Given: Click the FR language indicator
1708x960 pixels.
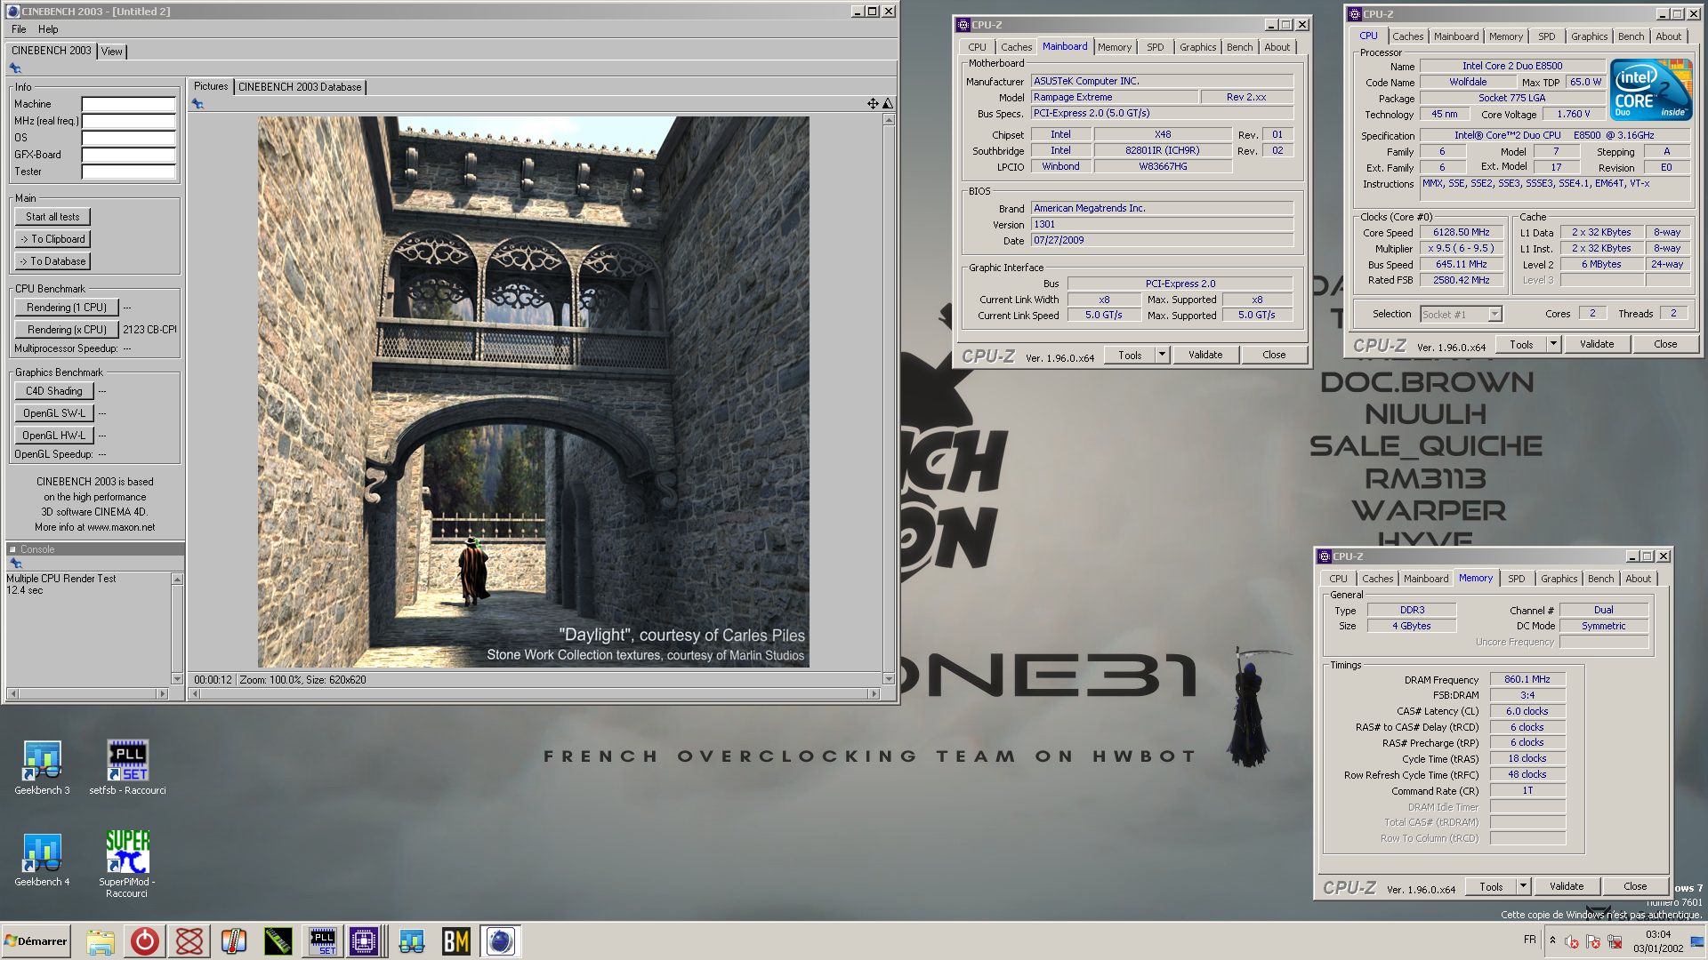Looking at the screenshot, I should 1529,940.
